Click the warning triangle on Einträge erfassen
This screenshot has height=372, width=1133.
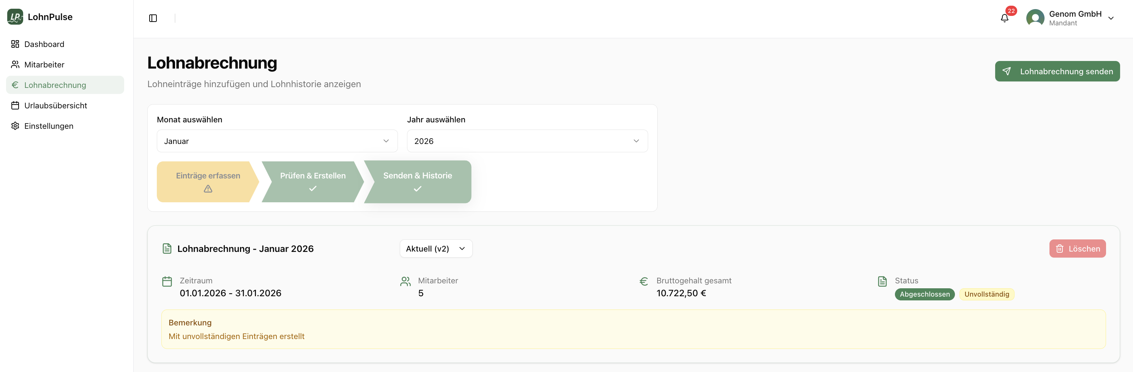(208, 189)
